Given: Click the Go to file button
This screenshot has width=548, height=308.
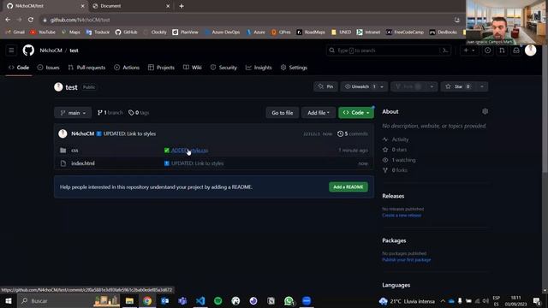Looking at the screenshot, I should point(283,113).
